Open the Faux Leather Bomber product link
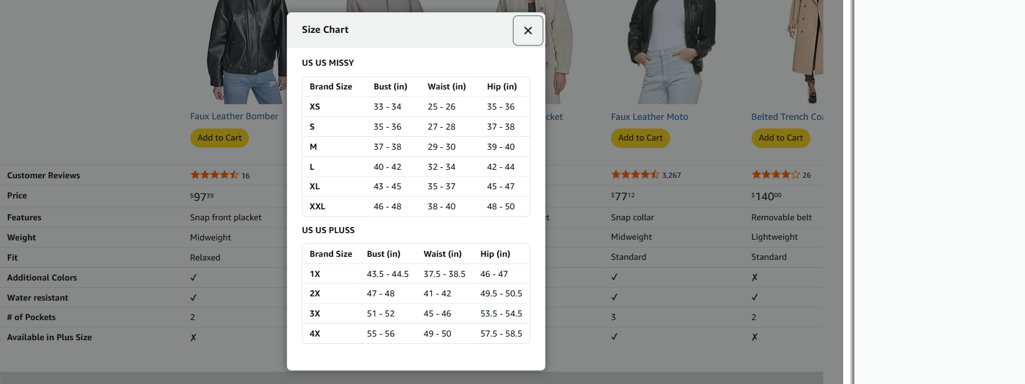The width and height of the screenshot is (1025, 384). [x=234, y=116]
